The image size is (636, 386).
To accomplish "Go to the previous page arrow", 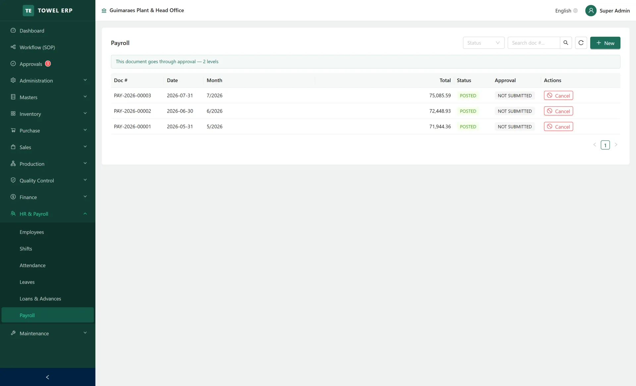I will pos(595,145).
